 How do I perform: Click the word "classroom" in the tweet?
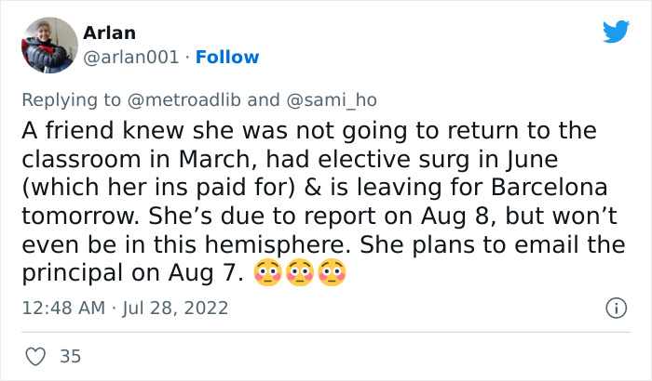[x=78, y=155]
